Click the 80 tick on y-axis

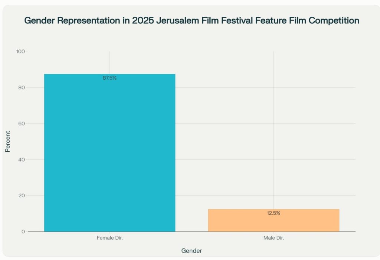click(22, 88)
